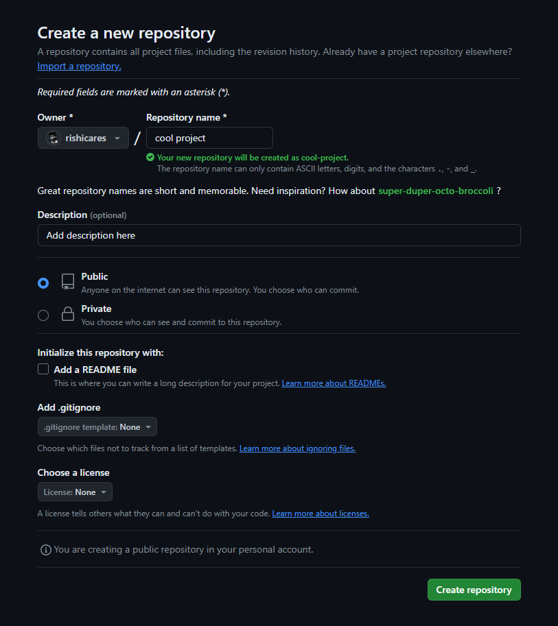The width and height of the screenshot is (558, 626).
Task: Click the info circle icon at bottom
Action: [45, 549]
